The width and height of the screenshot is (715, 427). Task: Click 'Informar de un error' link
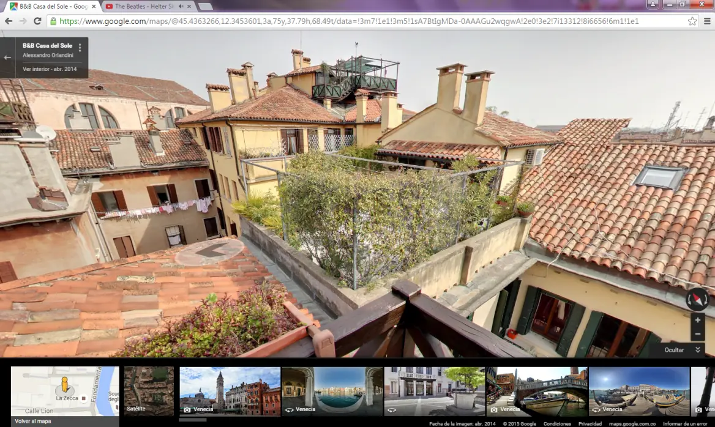pyautogui.click(x=685, y=424)
